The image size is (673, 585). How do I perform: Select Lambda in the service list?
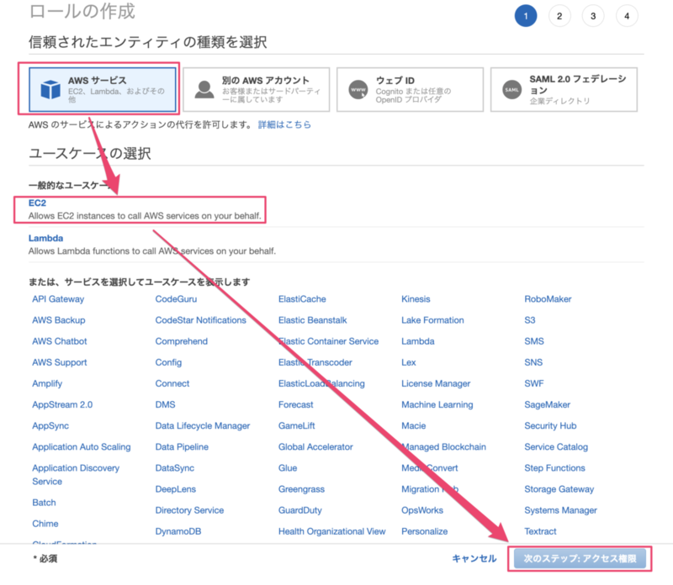[418, 341]
